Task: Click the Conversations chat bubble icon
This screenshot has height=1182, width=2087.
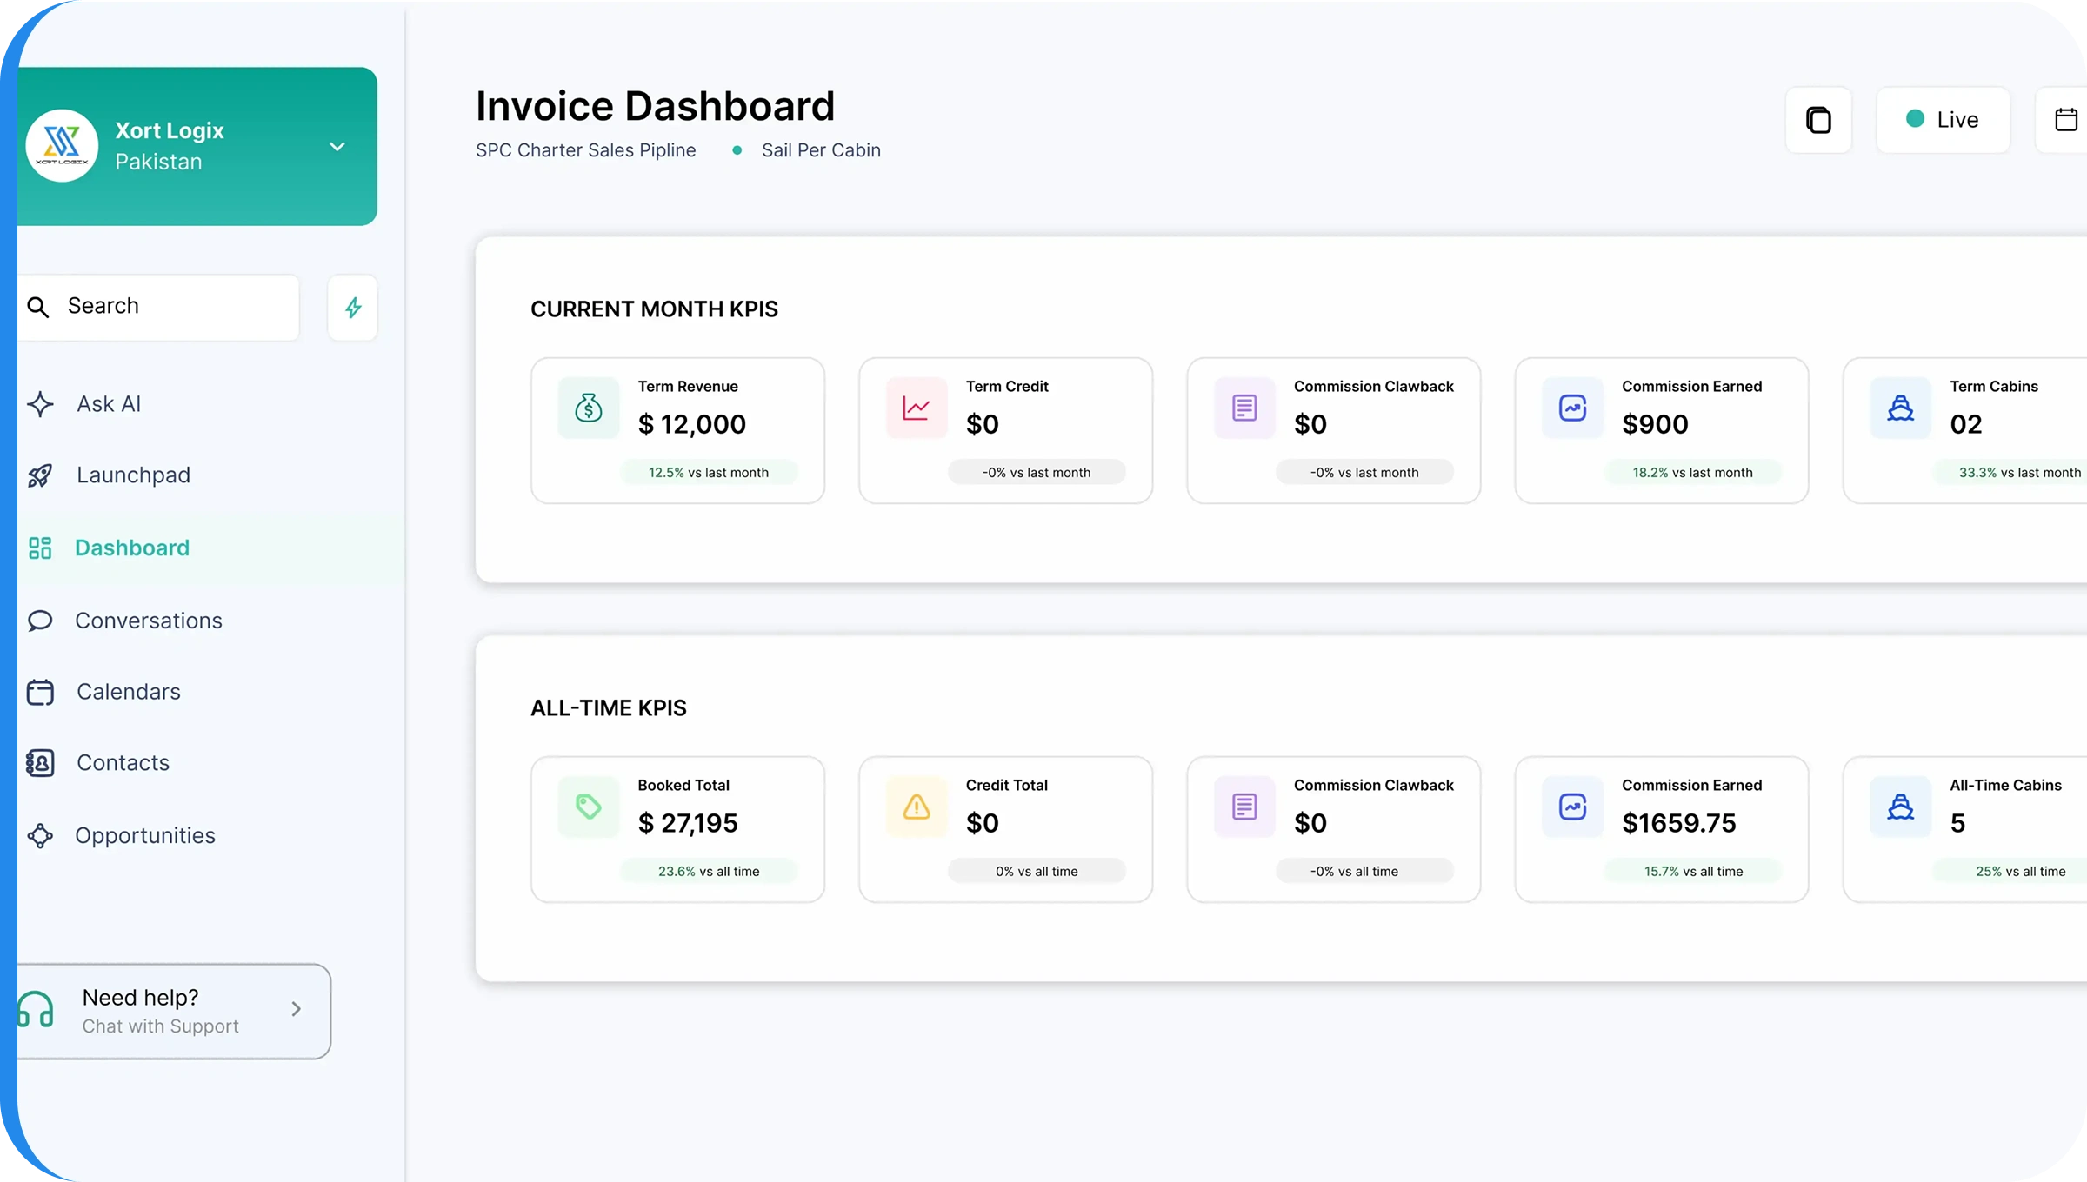Action: [x=40, y=621]
